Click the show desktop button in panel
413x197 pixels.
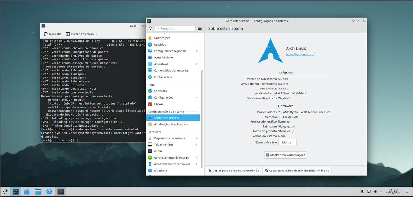pyautogui.click(x=407, y=192)
